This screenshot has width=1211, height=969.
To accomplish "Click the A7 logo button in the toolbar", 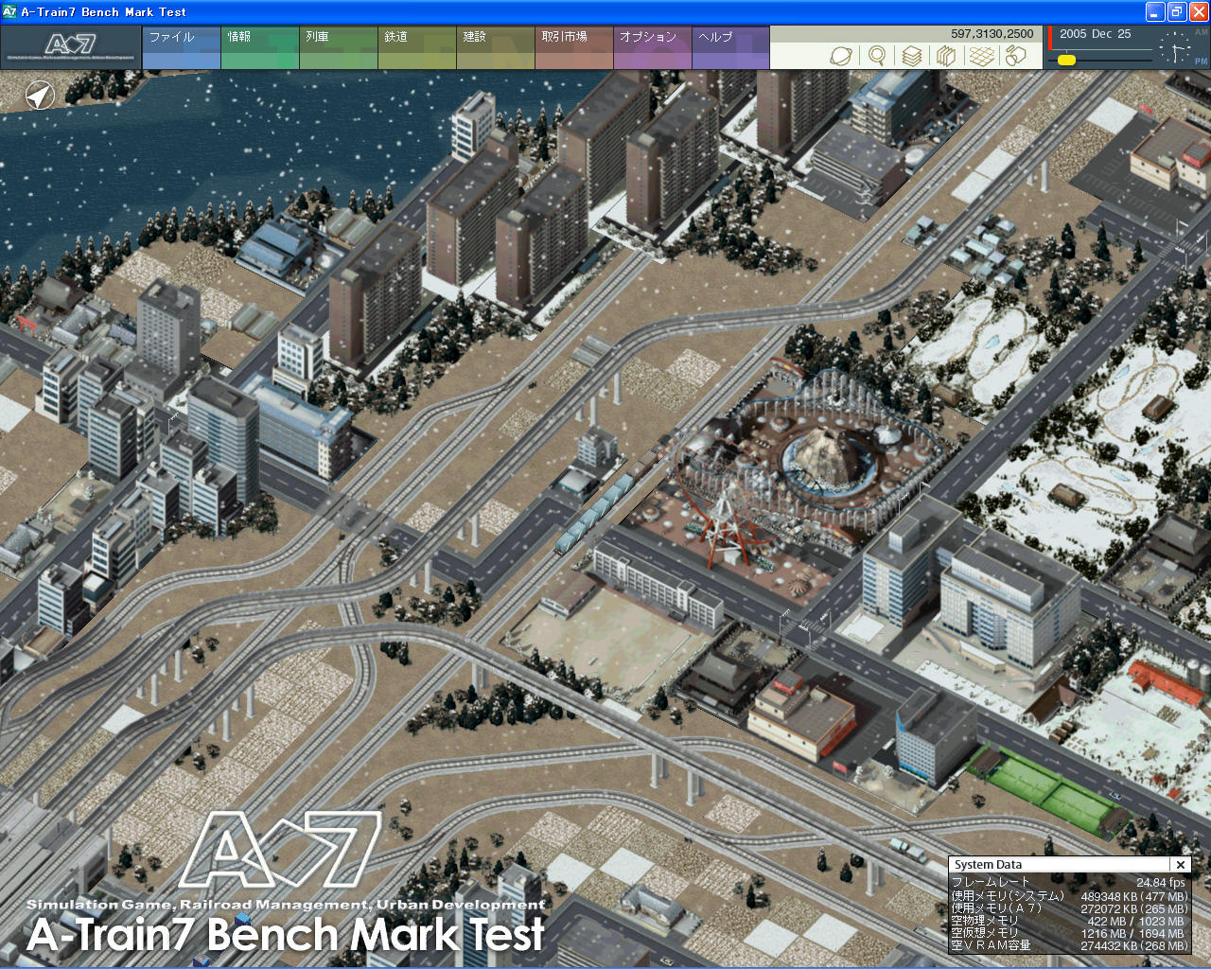I will (x=71, y=47).
